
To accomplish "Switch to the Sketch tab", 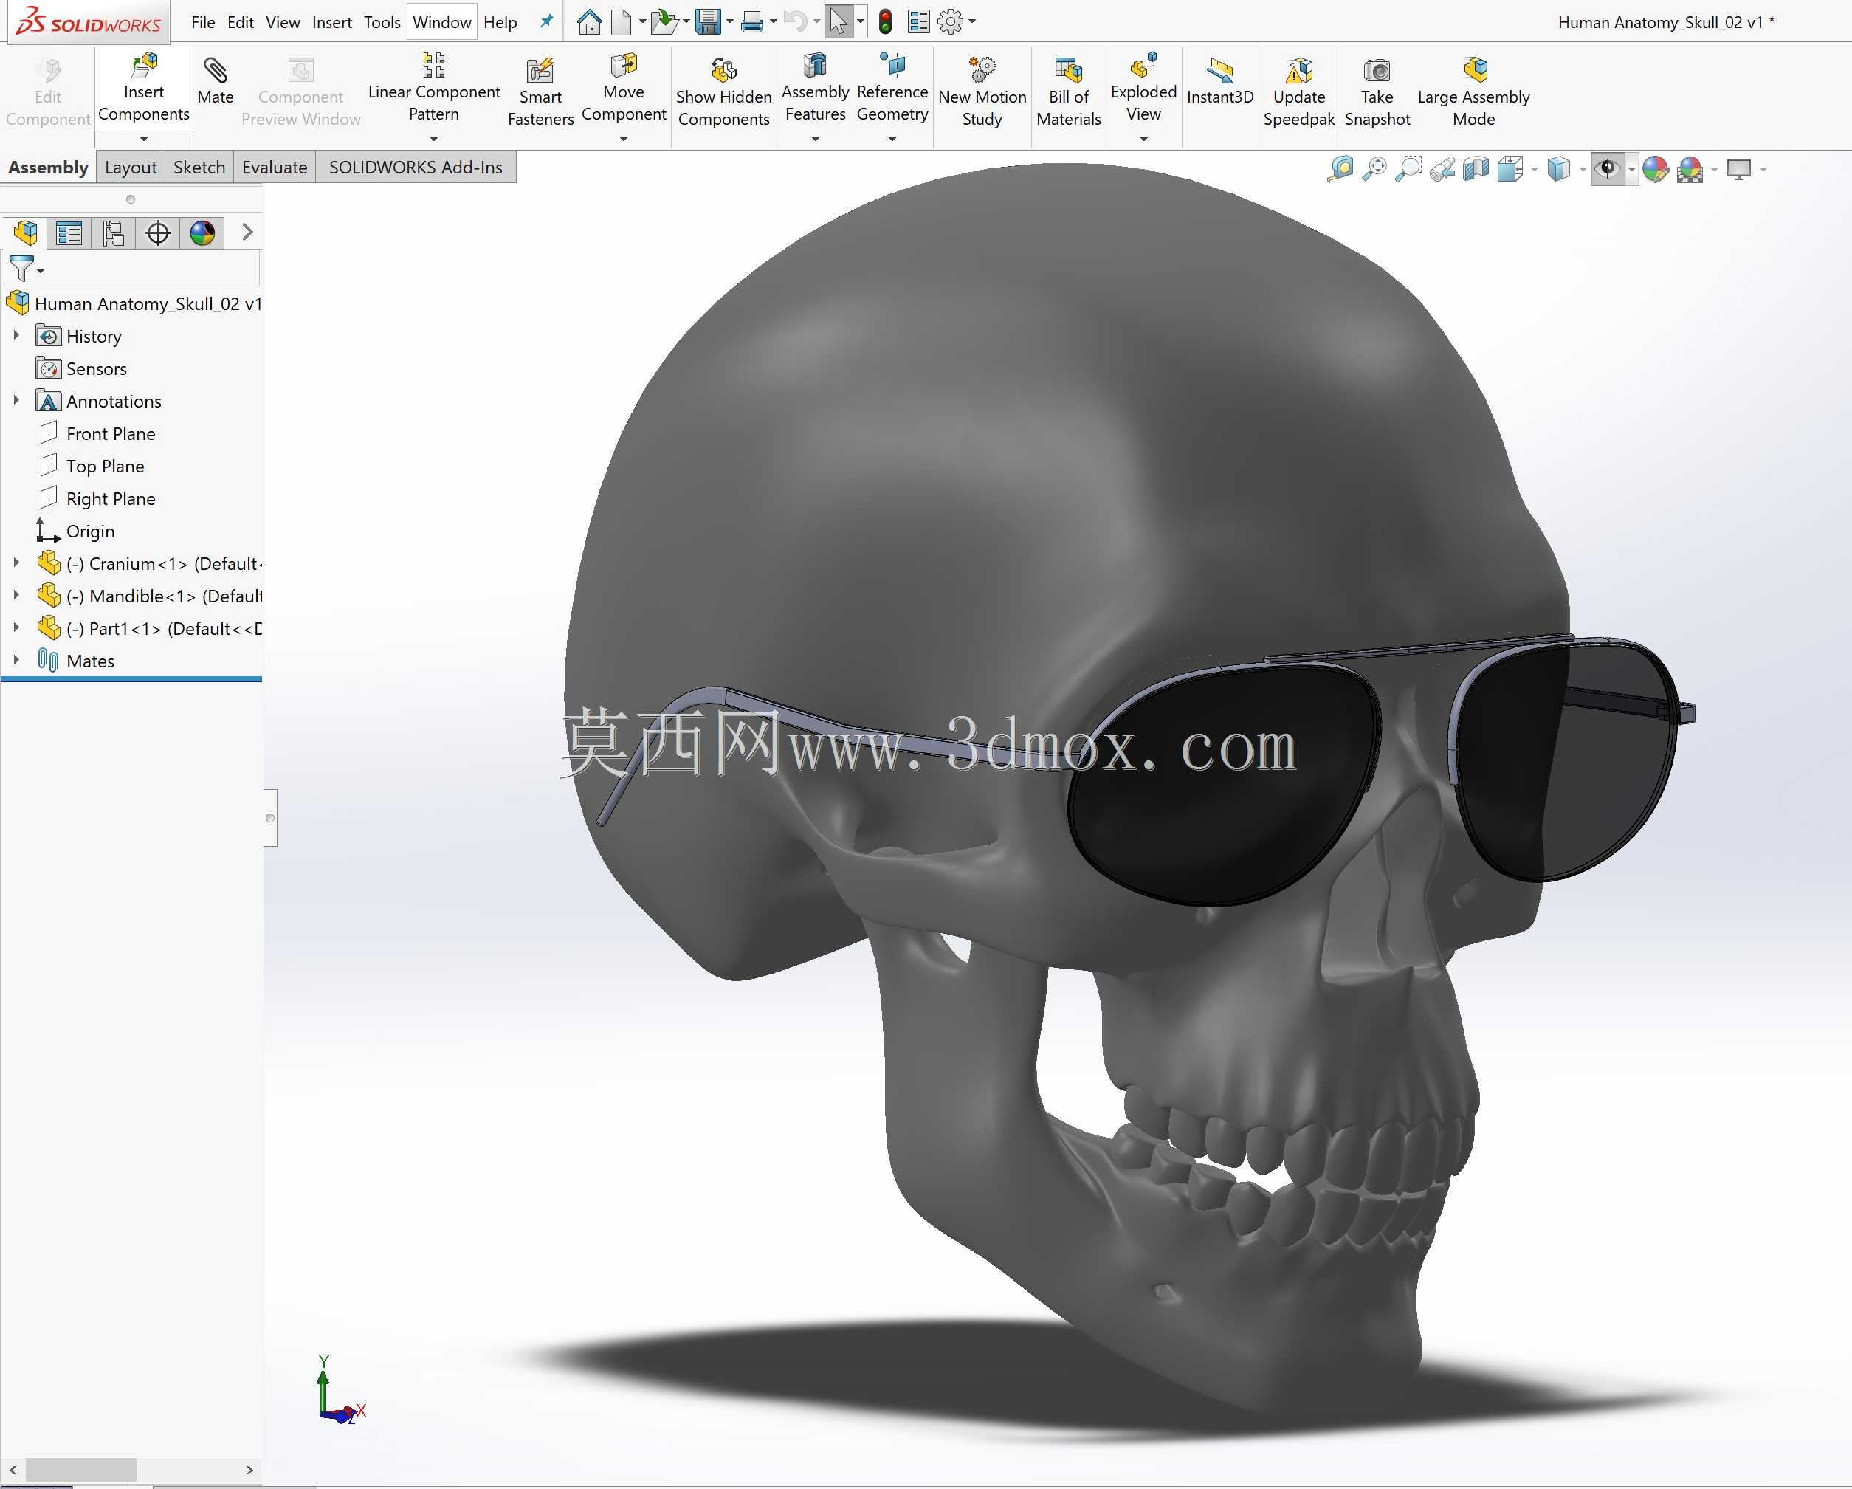I will point(199,168).
